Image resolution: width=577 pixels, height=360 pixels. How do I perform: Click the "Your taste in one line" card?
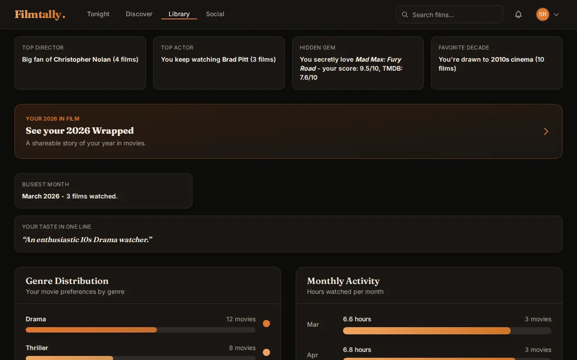[x=288, y=234]
